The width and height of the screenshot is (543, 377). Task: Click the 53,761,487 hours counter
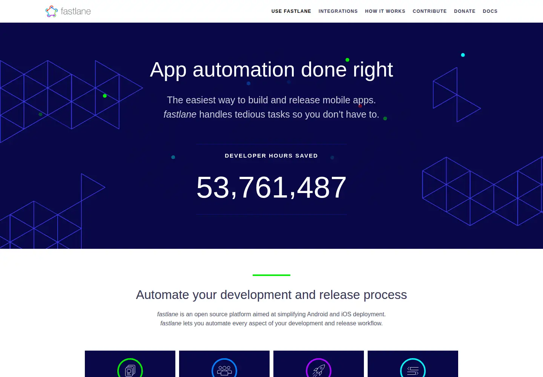pyautogui.click(x=271, y=187)
